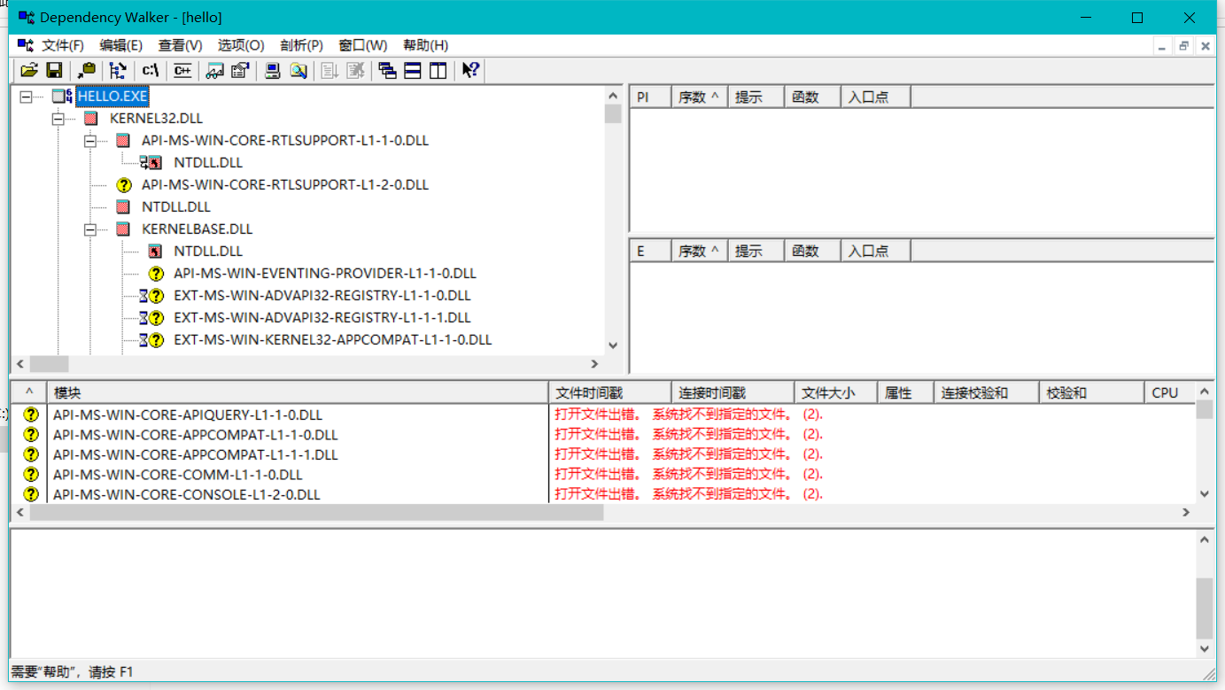Click the dependency tree's vertical scrollbar down arrow
The width and height of the screenshot is (1225, 690).
tap(613, 345)
